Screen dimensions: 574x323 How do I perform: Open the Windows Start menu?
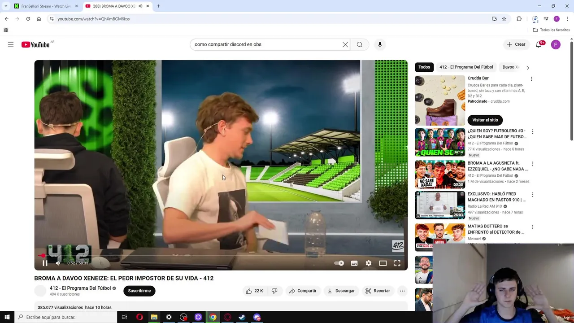point(7,317)
